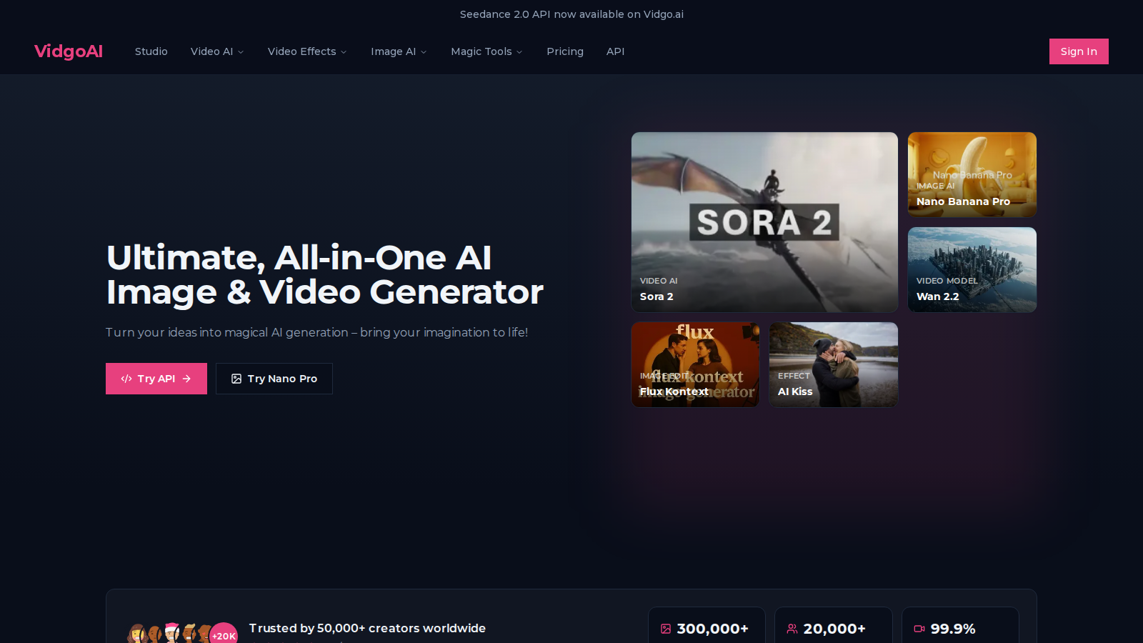Expand the Image AI menu
1143x643 pixels.
click(x=399, y=51)
